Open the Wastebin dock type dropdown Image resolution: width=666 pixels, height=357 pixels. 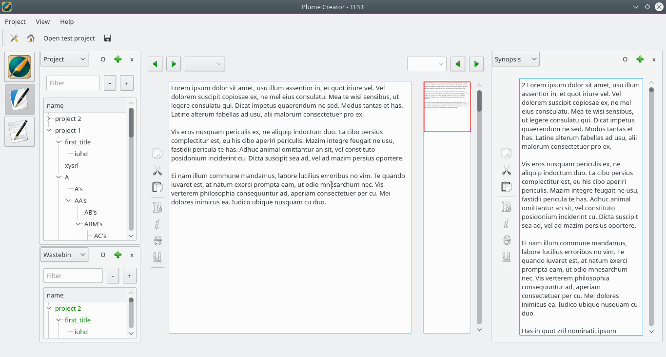tap(64, 255)
